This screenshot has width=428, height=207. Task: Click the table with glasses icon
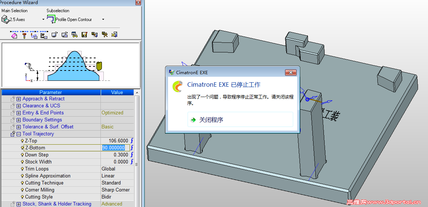tap(74, 35)
